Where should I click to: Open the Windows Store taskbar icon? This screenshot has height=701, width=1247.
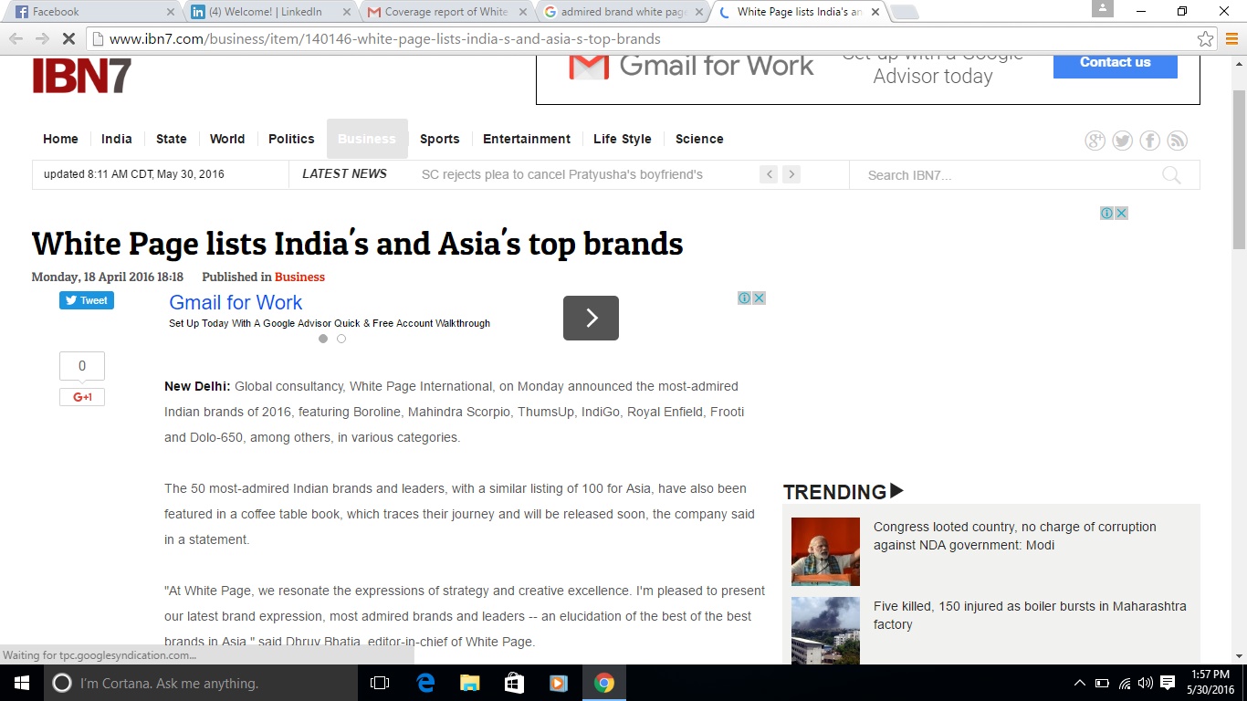point(514,683)
